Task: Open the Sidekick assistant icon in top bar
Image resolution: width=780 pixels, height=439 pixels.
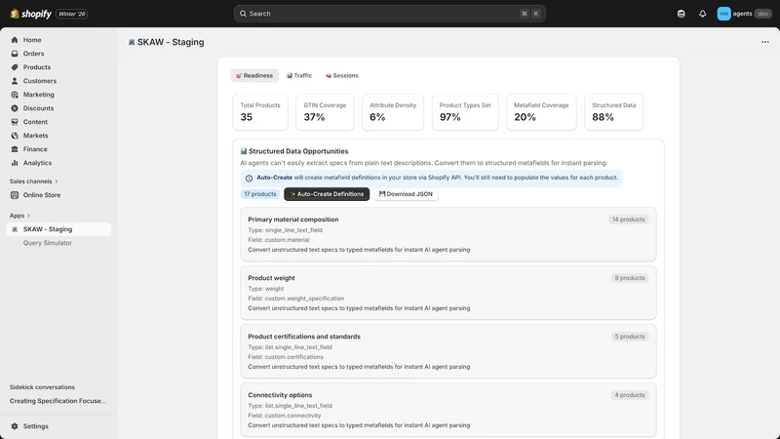Action: tap(681, 14)
